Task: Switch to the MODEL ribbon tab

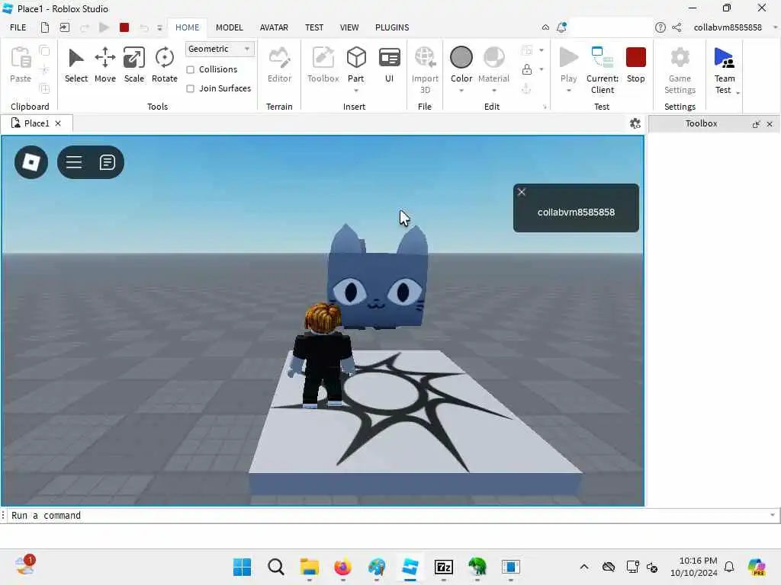Action: [229, 27]
